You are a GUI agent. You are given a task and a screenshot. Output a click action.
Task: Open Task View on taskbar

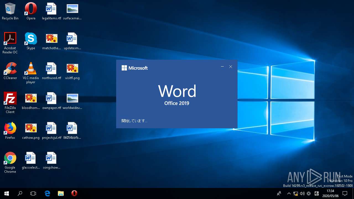tap(33, 193)
